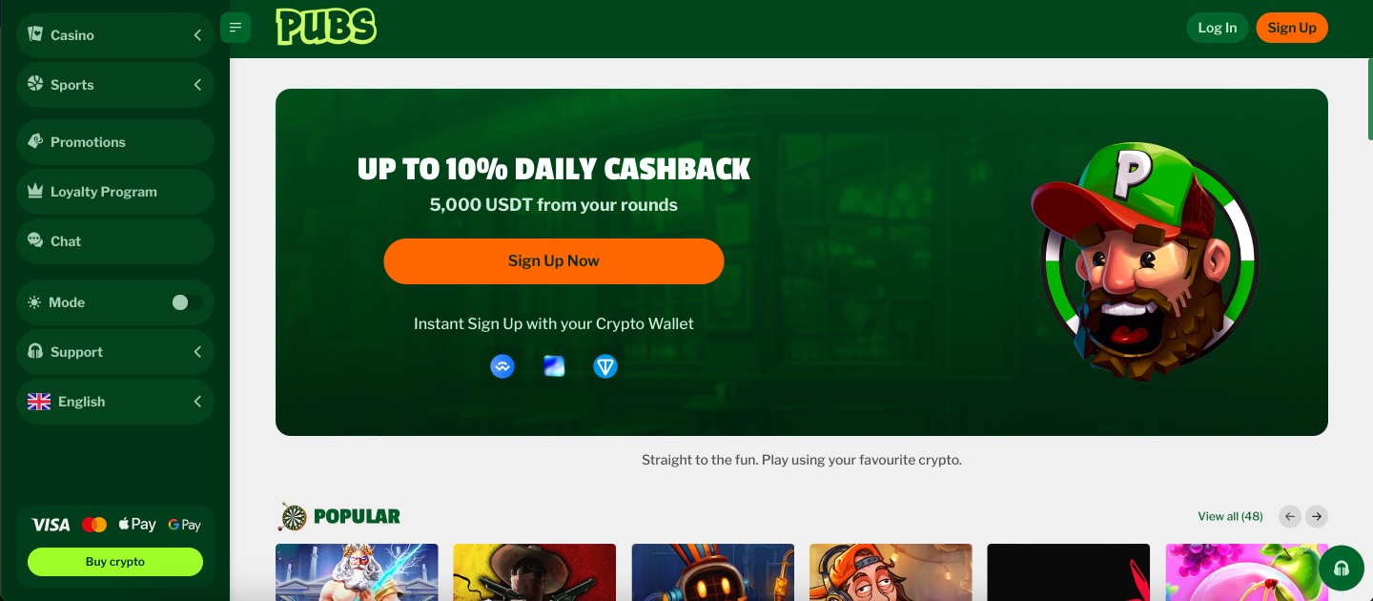Open the Zeus game thumbnail
Image resolution: width=1373 pixels, height=601 pixels.
coord(357,572)
